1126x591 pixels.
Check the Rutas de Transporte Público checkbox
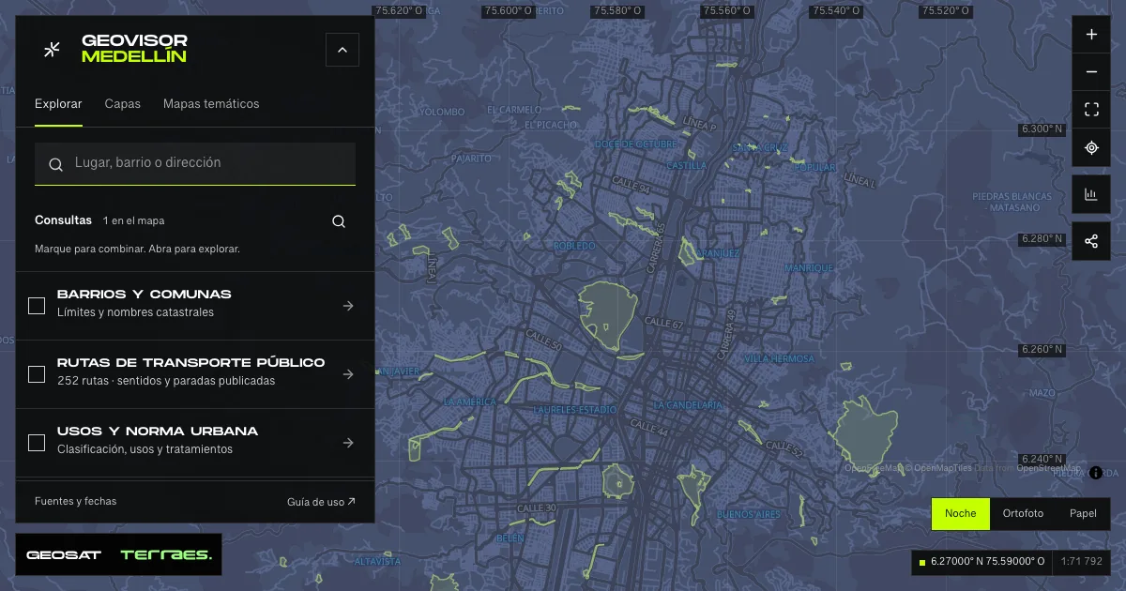(37, 374)
